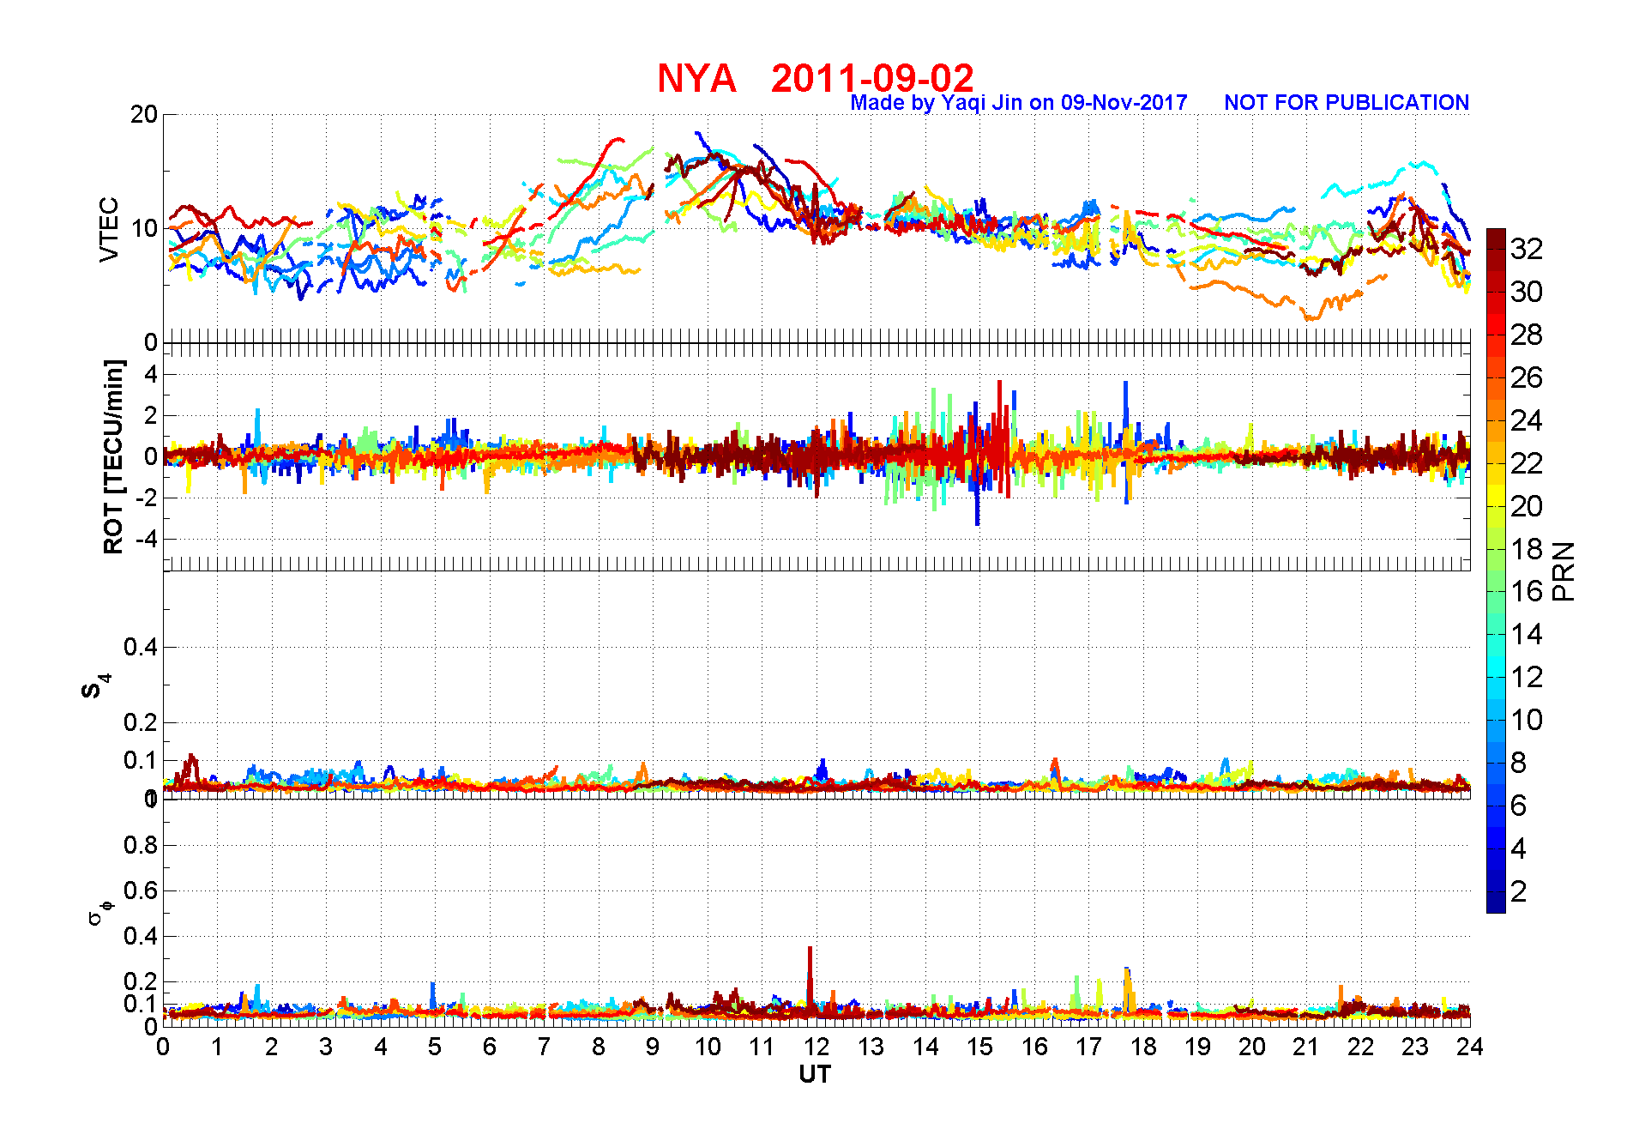This screenshot has width=1633, height=1141.
Task: Click the dark blue bottom of PRN colorbar
Action: coord(1496,903)
